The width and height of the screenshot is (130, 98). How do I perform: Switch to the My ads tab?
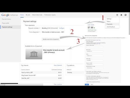(x=28, y=15)
